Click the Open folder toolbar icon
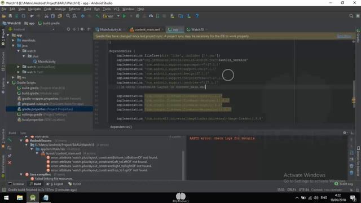This screenshot has width=361, height=203. pos(4,16)
